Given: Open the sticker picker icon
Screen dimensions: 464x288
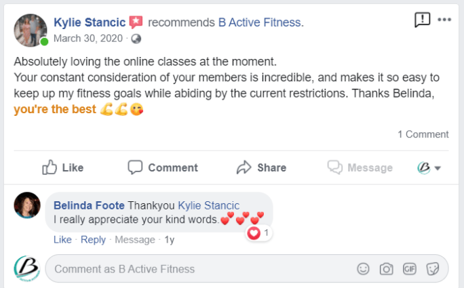Looking at the screenshot, I should click(432, 269).
